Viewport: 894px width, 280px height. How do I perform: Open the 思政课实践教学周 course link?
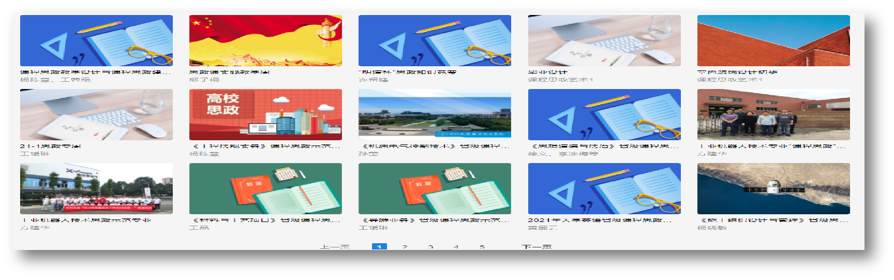pyautogui.click(x=229, y=72)
